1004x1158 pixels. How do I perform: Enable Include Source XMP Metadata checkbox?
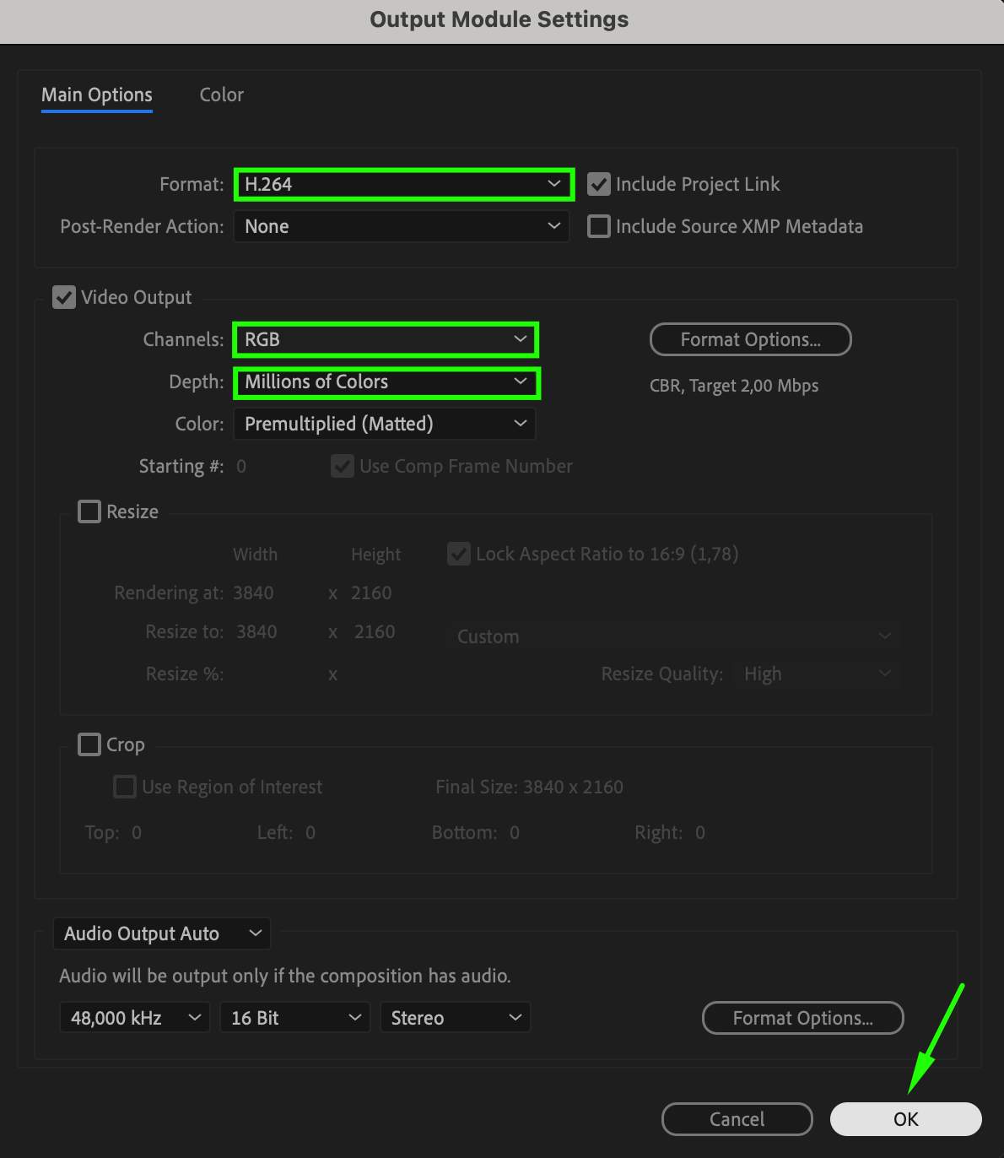click(x=598, y=226)
